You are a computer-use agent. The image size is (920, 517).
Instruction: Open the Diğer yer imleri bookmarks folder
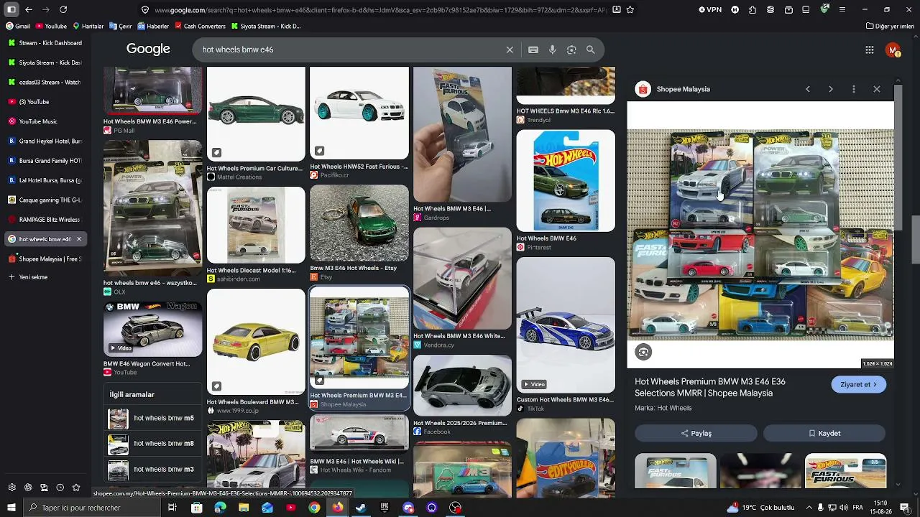[x=890, y=27]
